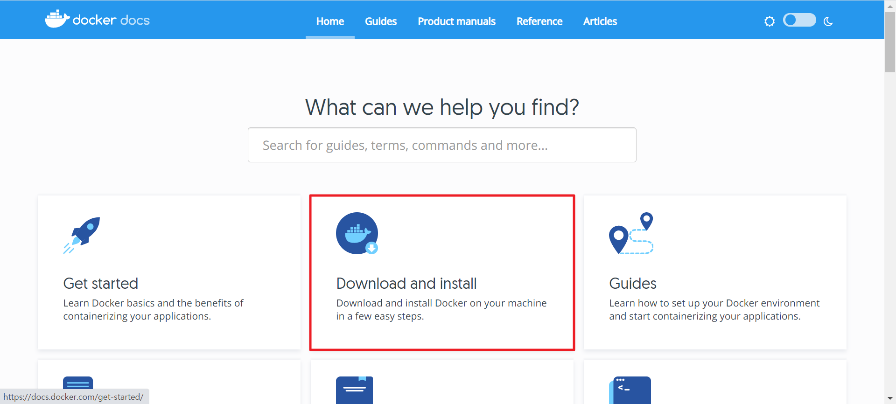This screenshot has height=404, width=896.
Task: Open the Articles tab
Action: pos(600,21)
